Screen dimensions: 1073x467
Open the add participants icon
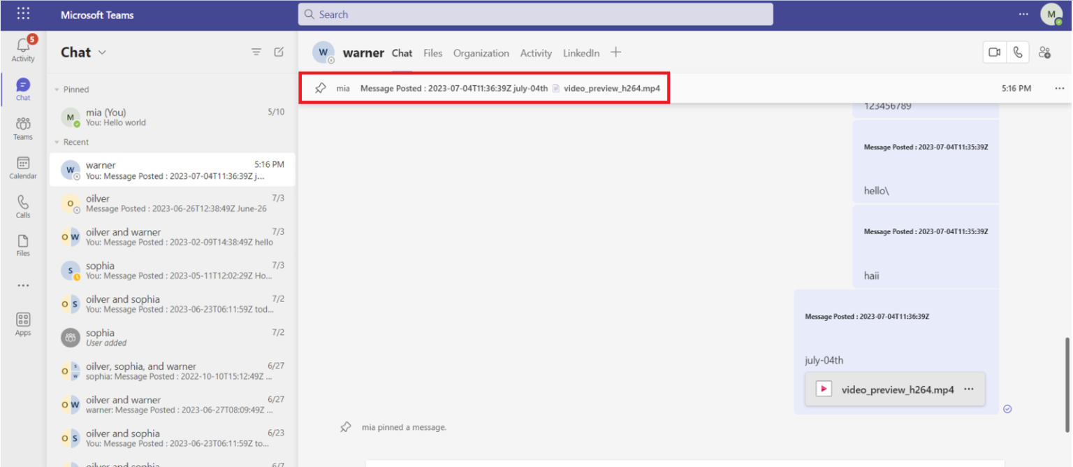(1045, 52)
